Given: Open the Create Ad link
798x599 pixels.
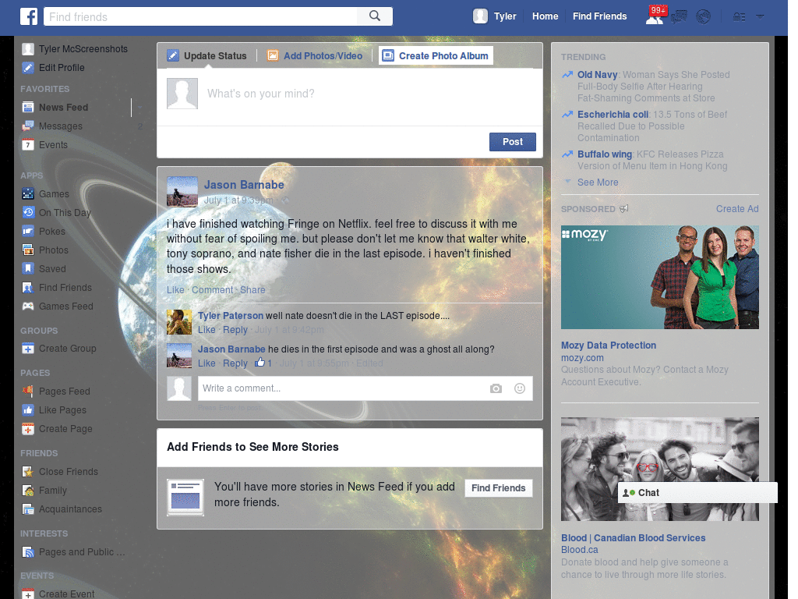Looking at the screenshot, I should 737,209.
